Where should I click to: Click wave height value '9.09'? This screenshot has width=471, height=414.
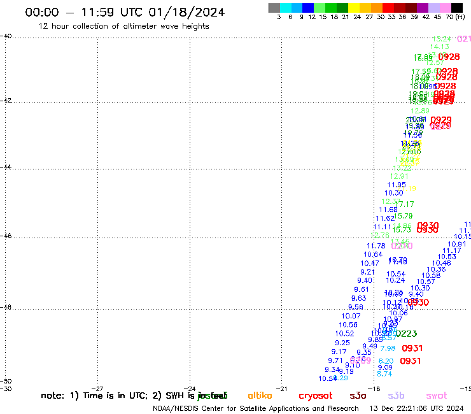pyautogui.click(x=385, y=368)
